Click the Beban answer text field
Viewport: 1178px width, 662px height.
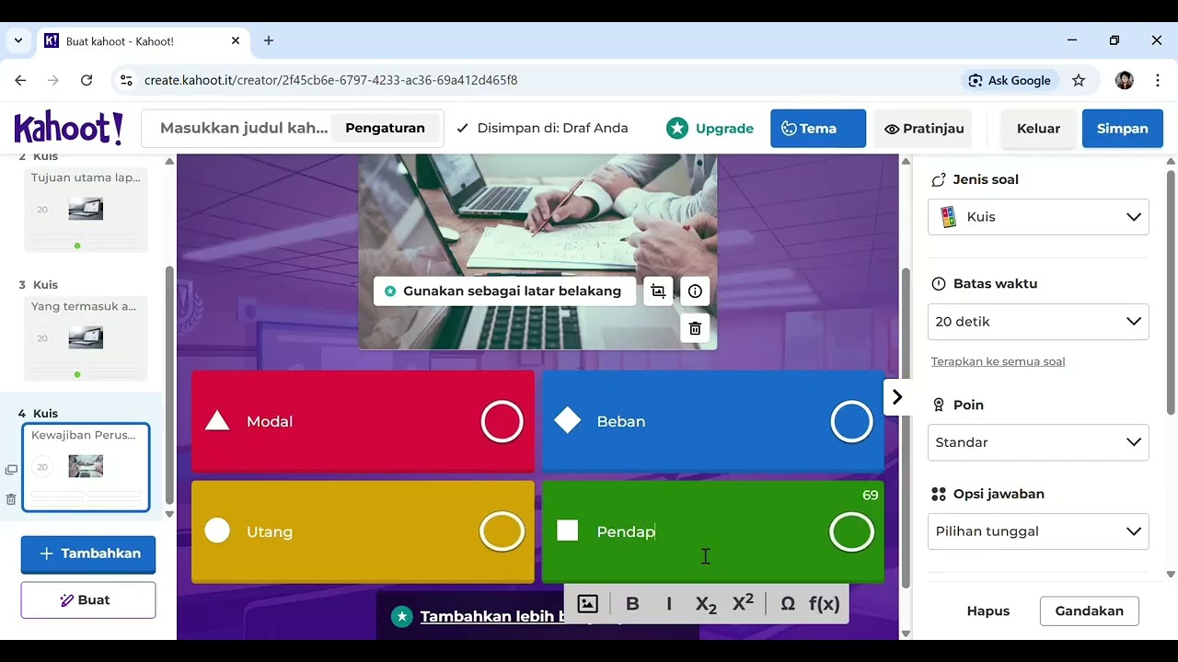[x=709, y=421]
